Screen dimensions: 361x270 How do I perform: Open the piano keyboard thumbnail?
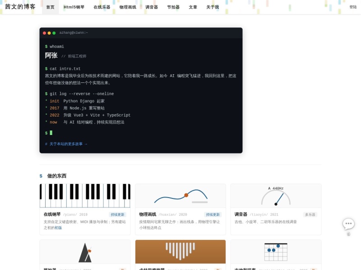click(85, 196)
